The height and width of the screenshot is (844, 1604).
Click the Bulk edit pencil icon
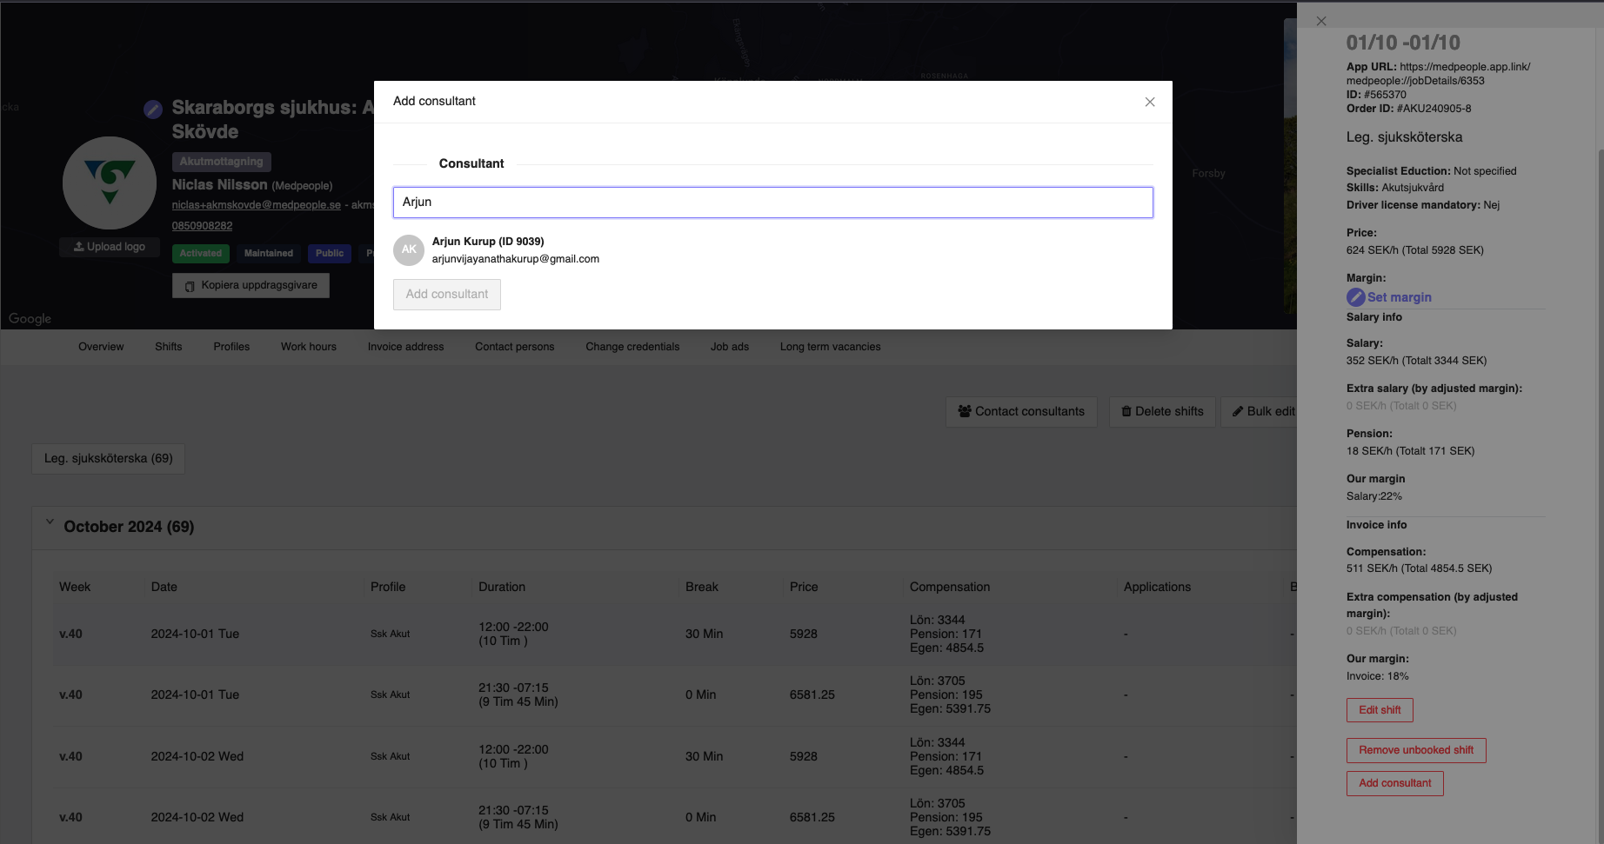point(1237,411)
